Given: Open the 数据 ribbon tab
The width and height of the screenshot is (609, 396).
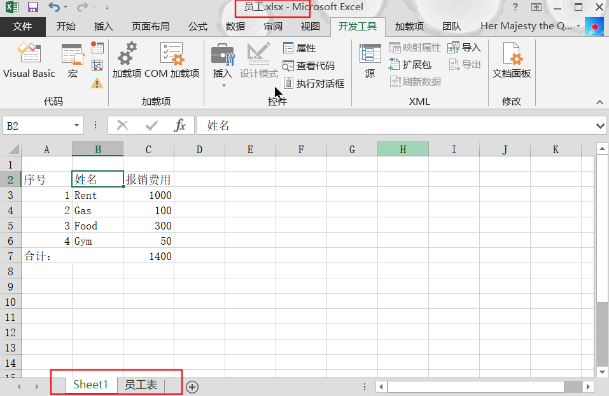Looking at the screenshot, I should pyautogui.click(x=234, y=27).
